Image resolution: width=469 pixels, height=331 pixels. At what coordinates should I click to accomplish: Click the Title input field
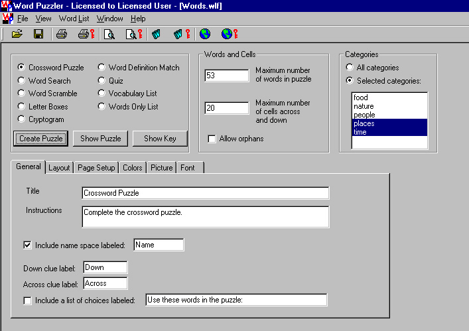[206, 193]
